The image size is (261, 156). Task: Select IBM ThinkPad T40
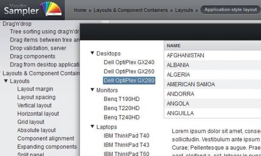[x=127, y=136]
